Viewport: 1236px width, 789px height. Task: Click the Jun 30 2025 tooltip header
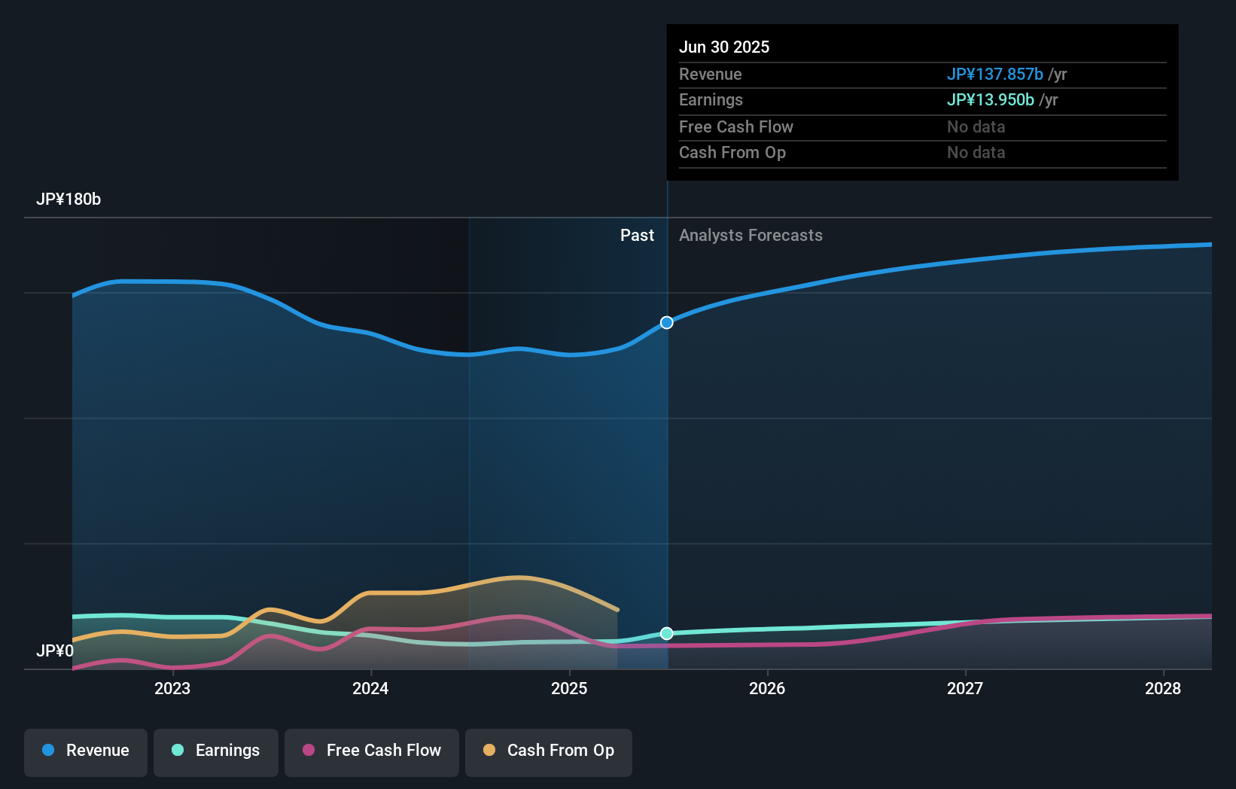(724, 47)
